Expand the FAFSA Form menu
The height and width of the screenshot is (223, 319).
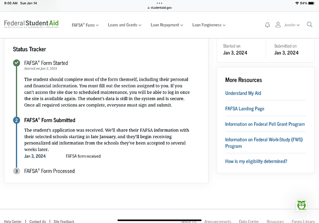85,25
